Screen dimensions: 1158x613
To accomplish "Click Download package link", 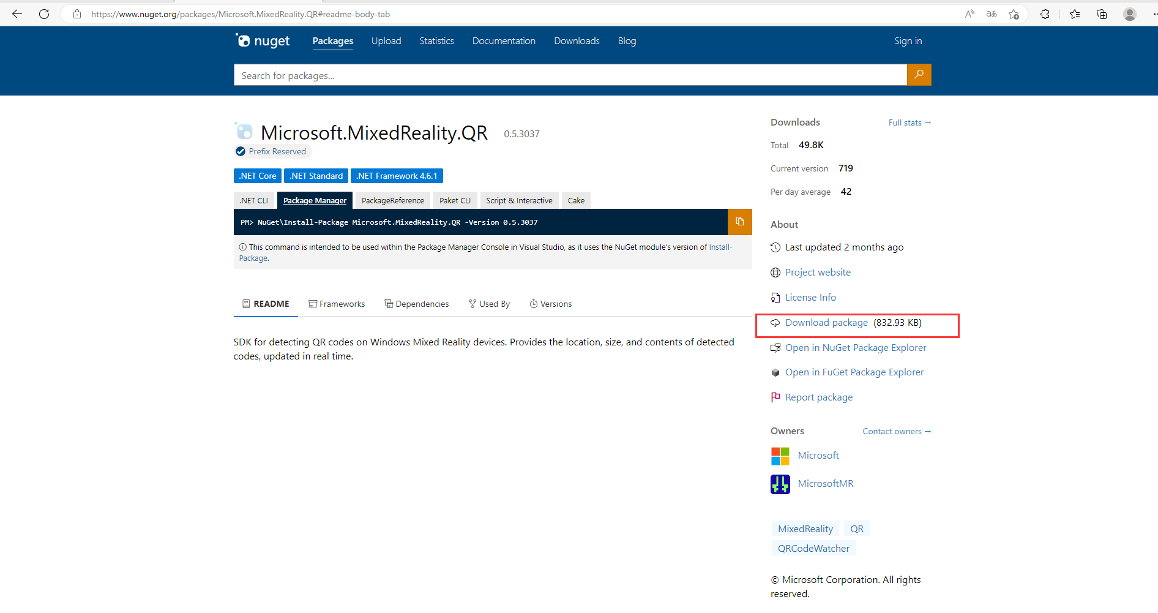I will pyautogui.click(x=826, y=323).
